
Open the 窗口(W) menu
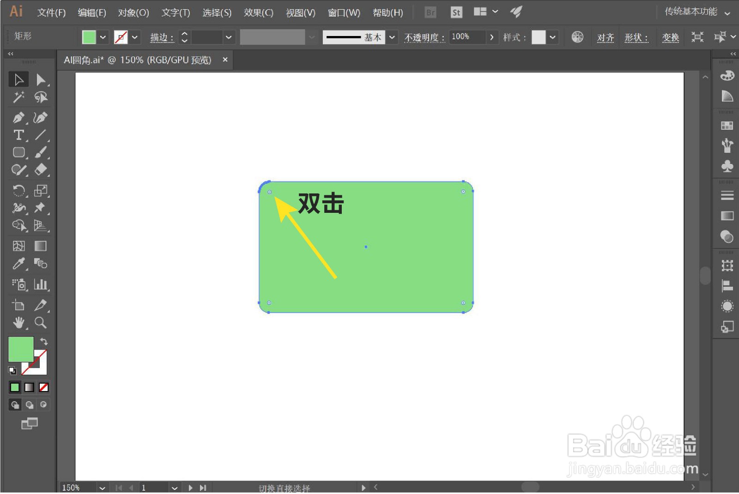pyautogui.click(x=344, y=12)
